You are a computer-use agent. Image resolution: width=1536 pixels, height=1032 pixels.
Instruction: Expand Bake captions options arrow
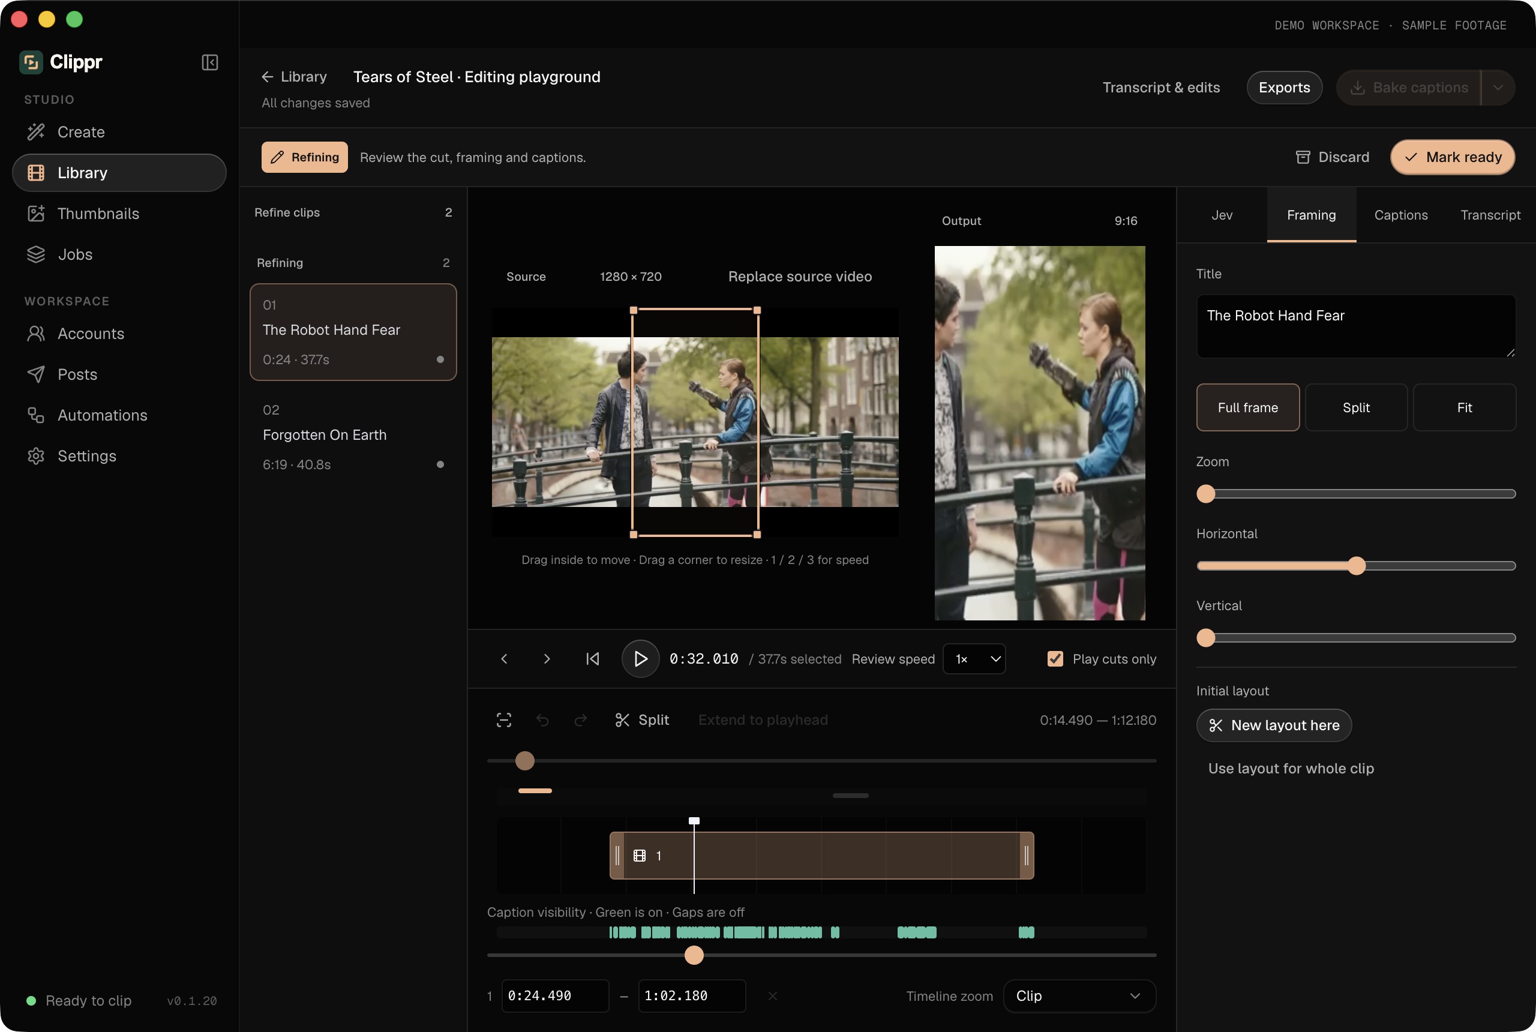click(1498, 88)
